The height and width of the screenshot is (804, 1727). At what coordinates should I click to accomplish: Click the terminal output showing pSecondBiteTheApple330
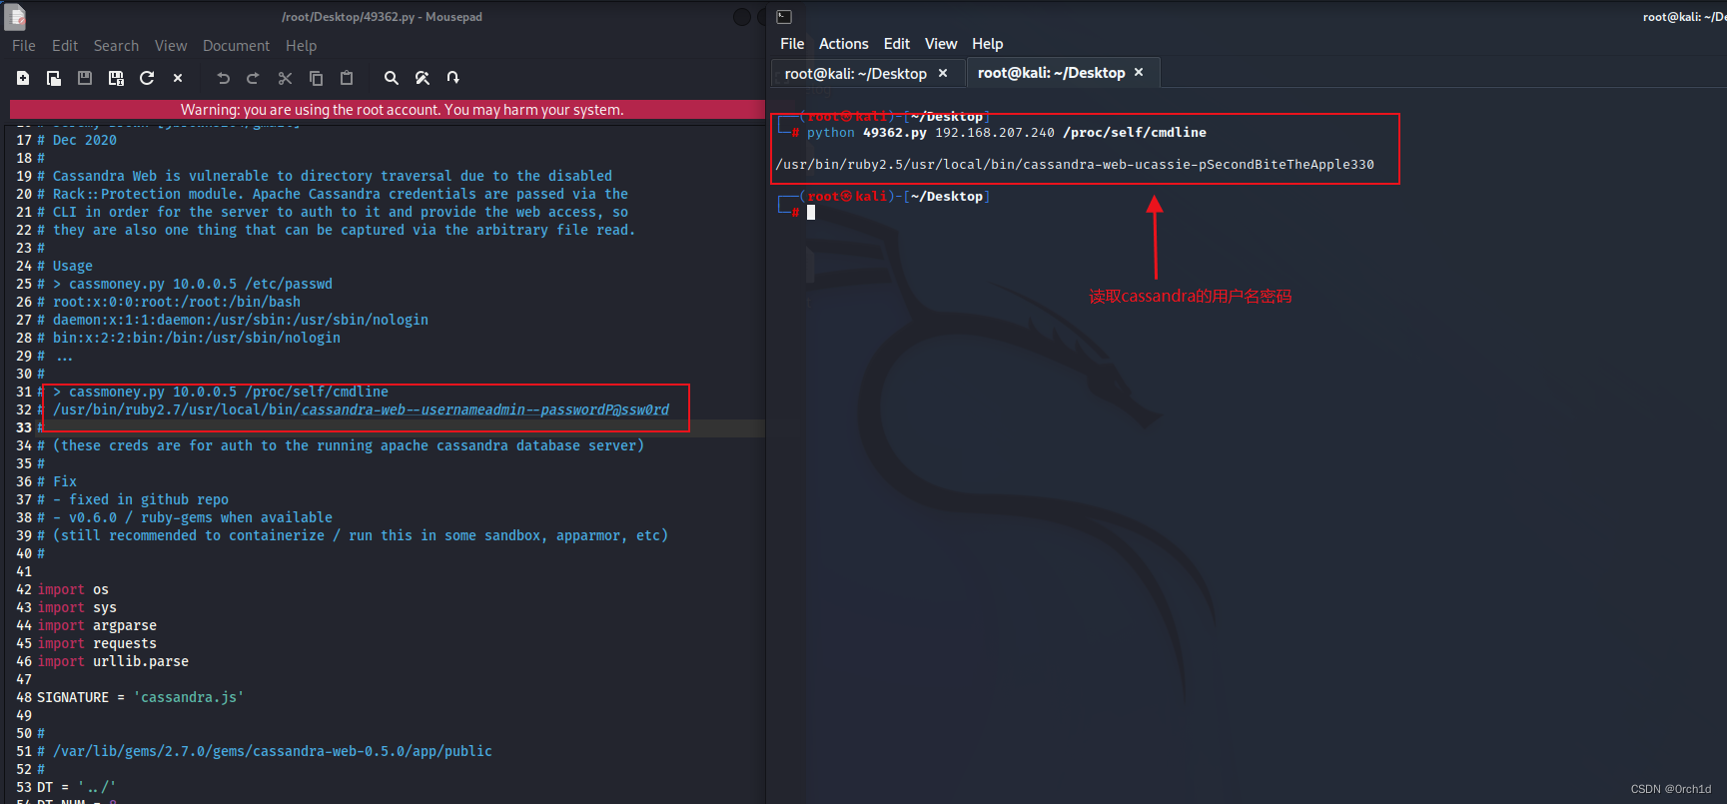point(1075,165)
